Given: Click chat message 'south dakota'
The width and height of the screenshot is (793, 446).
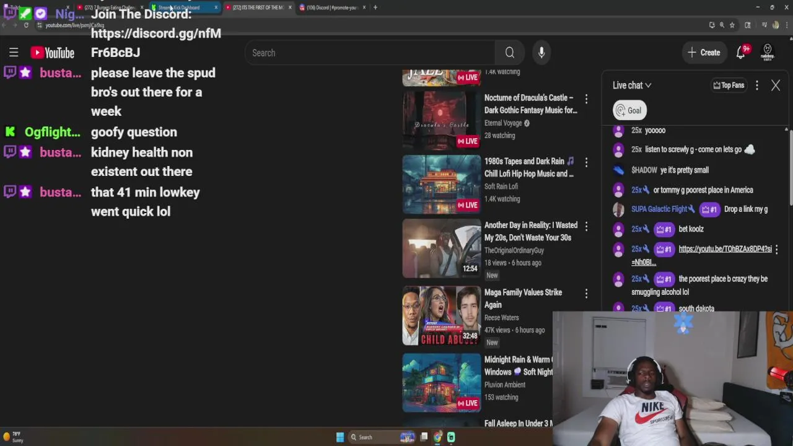Looking at the screenshot, I should point(696,308).
